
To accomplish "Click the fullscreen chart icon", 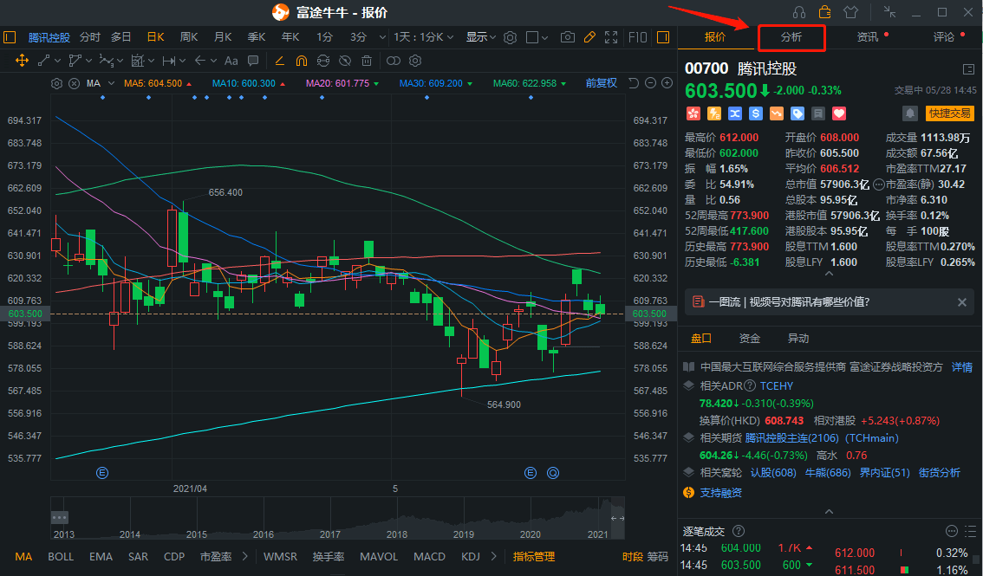I will (611, 37).
